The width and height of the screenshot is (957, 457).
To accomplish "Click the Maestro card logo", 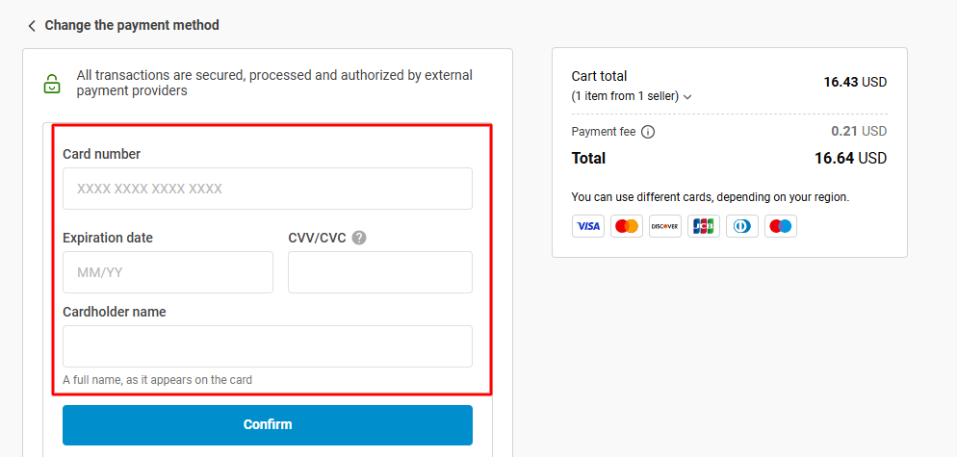I will [781, 226].
